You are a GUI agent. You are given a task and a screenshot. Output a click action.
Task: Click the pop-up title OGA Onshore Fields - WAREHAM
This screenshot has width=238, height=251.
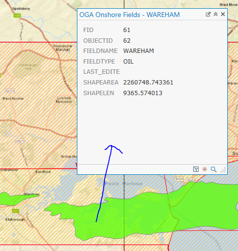(x=129, y=15)
